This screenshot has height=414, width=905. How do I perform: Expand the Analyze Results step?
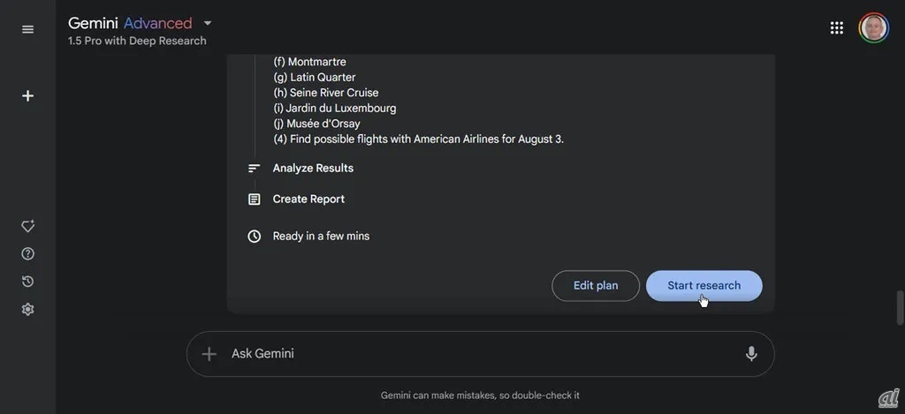(313, 168)
